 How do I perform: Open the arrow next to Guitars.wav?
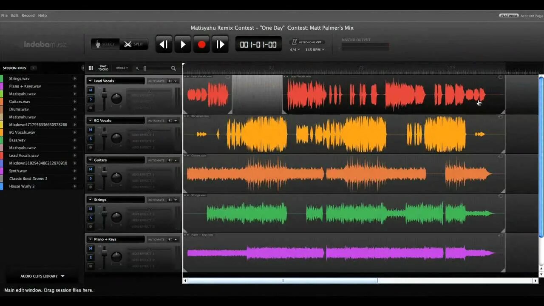point(75,102)
